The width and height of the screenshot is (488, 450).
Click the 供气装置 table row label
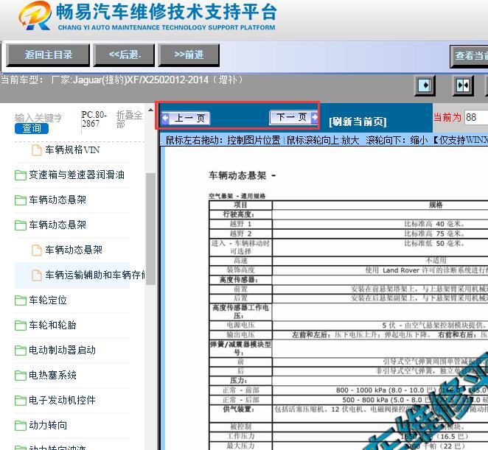coord(239,409)
